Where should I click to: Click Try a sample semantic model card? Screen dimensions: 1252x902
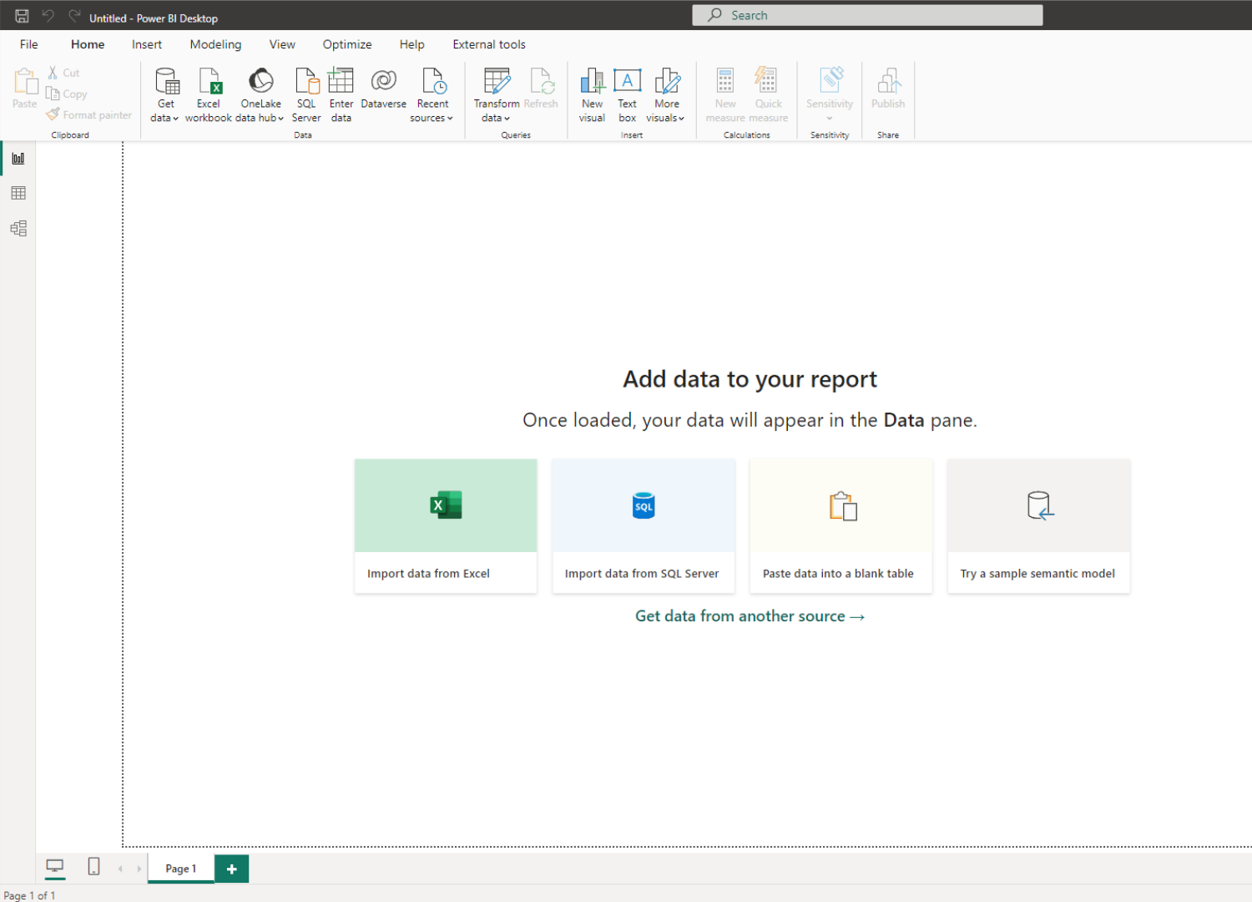pyautogui.click(x=1038, y=526)
